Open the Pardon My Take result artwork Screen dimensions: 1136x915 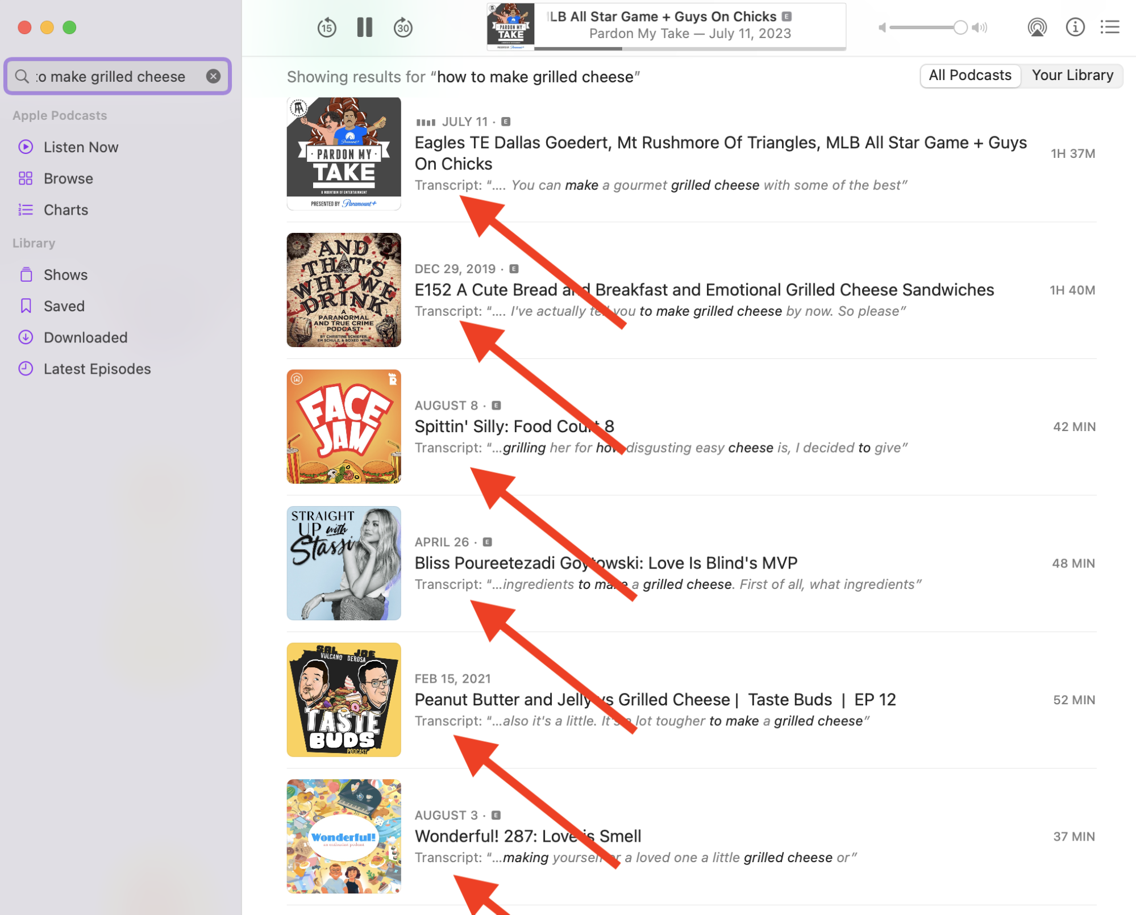click(x=344, y=153)
